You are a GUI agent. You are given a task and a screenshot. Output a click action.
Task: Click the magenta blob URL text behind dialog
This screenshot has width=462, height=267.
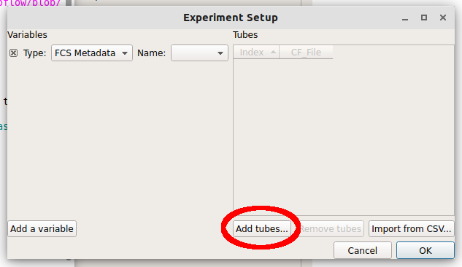pos(31,3)
